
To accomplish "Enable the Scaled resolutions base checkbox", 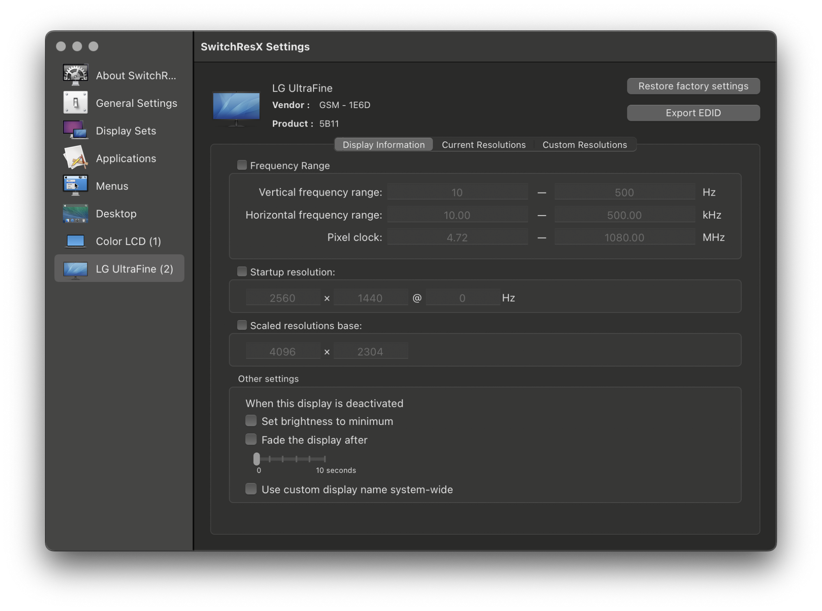I will tap(242, 325).
